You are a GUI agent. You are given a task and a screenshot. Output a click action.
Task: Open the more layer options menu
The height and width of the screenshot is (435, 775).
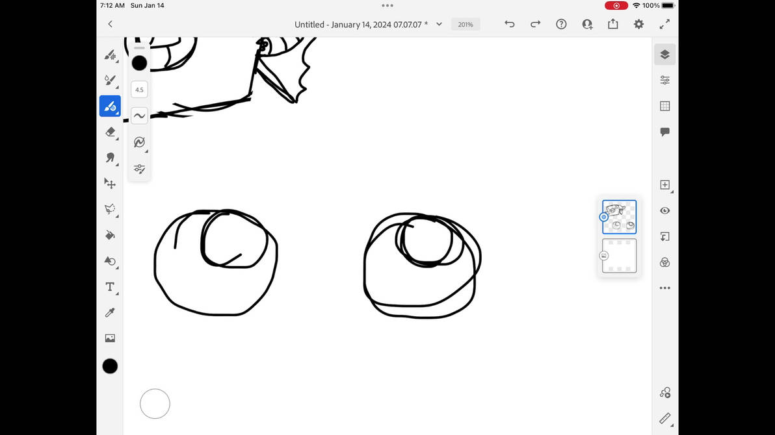click(x=664, y=288)
